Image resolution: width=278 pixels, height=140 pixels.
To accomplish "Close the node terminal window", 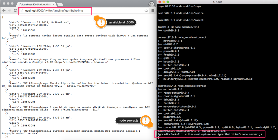I will [x=159, y=2].
